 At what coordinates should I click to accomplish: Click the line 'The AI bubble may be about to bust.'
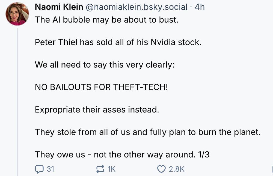point(106,20)
